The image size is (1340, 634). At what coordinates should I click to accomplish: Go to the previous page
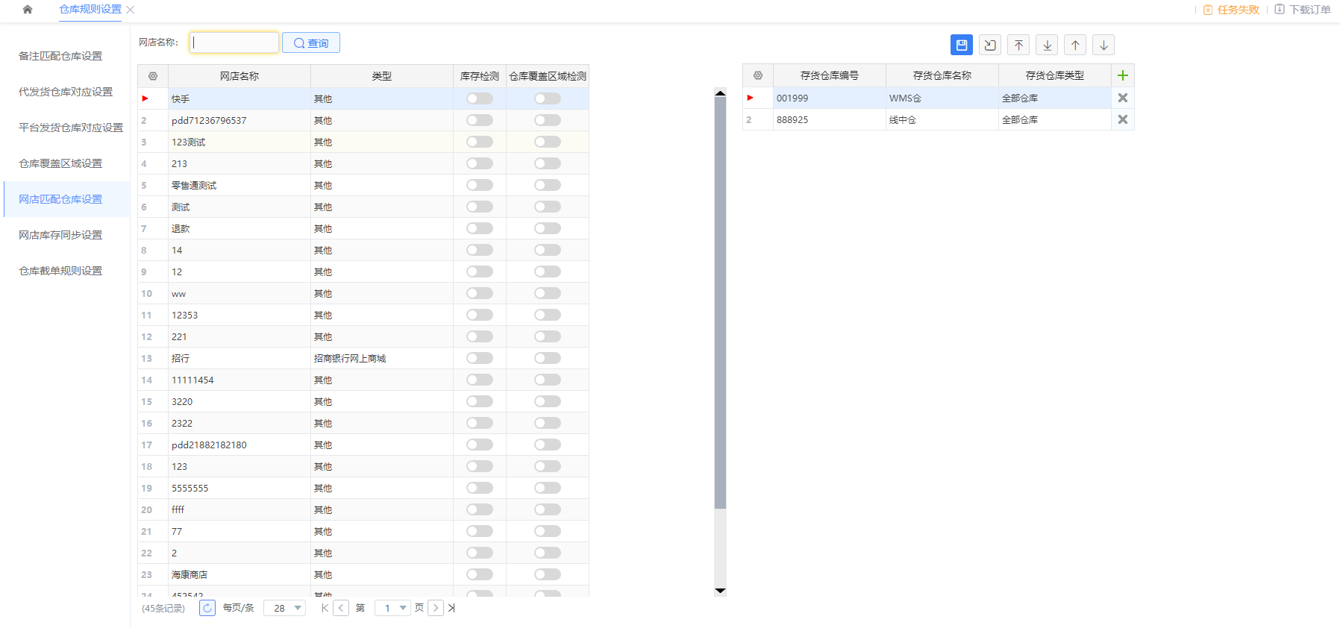[x=341, y=608]
